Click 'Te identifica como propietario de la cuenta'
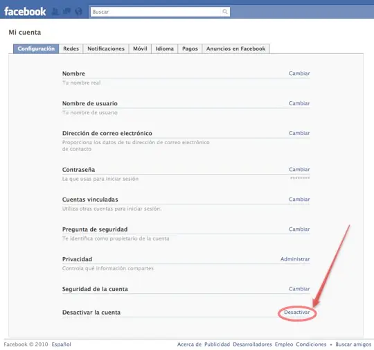This screenshot has height=350, width=374. (116, 238)
